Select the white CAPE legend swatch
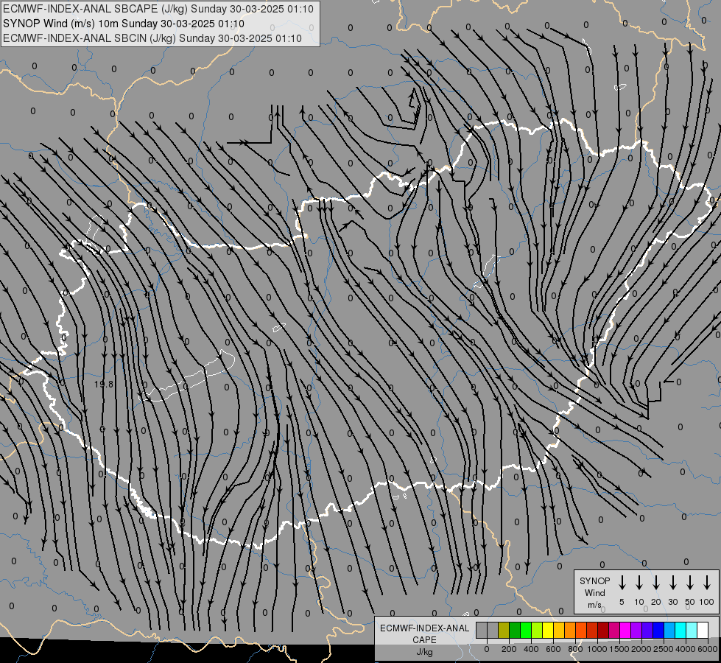Screen dimensions: 721x663 click(702, 630)
